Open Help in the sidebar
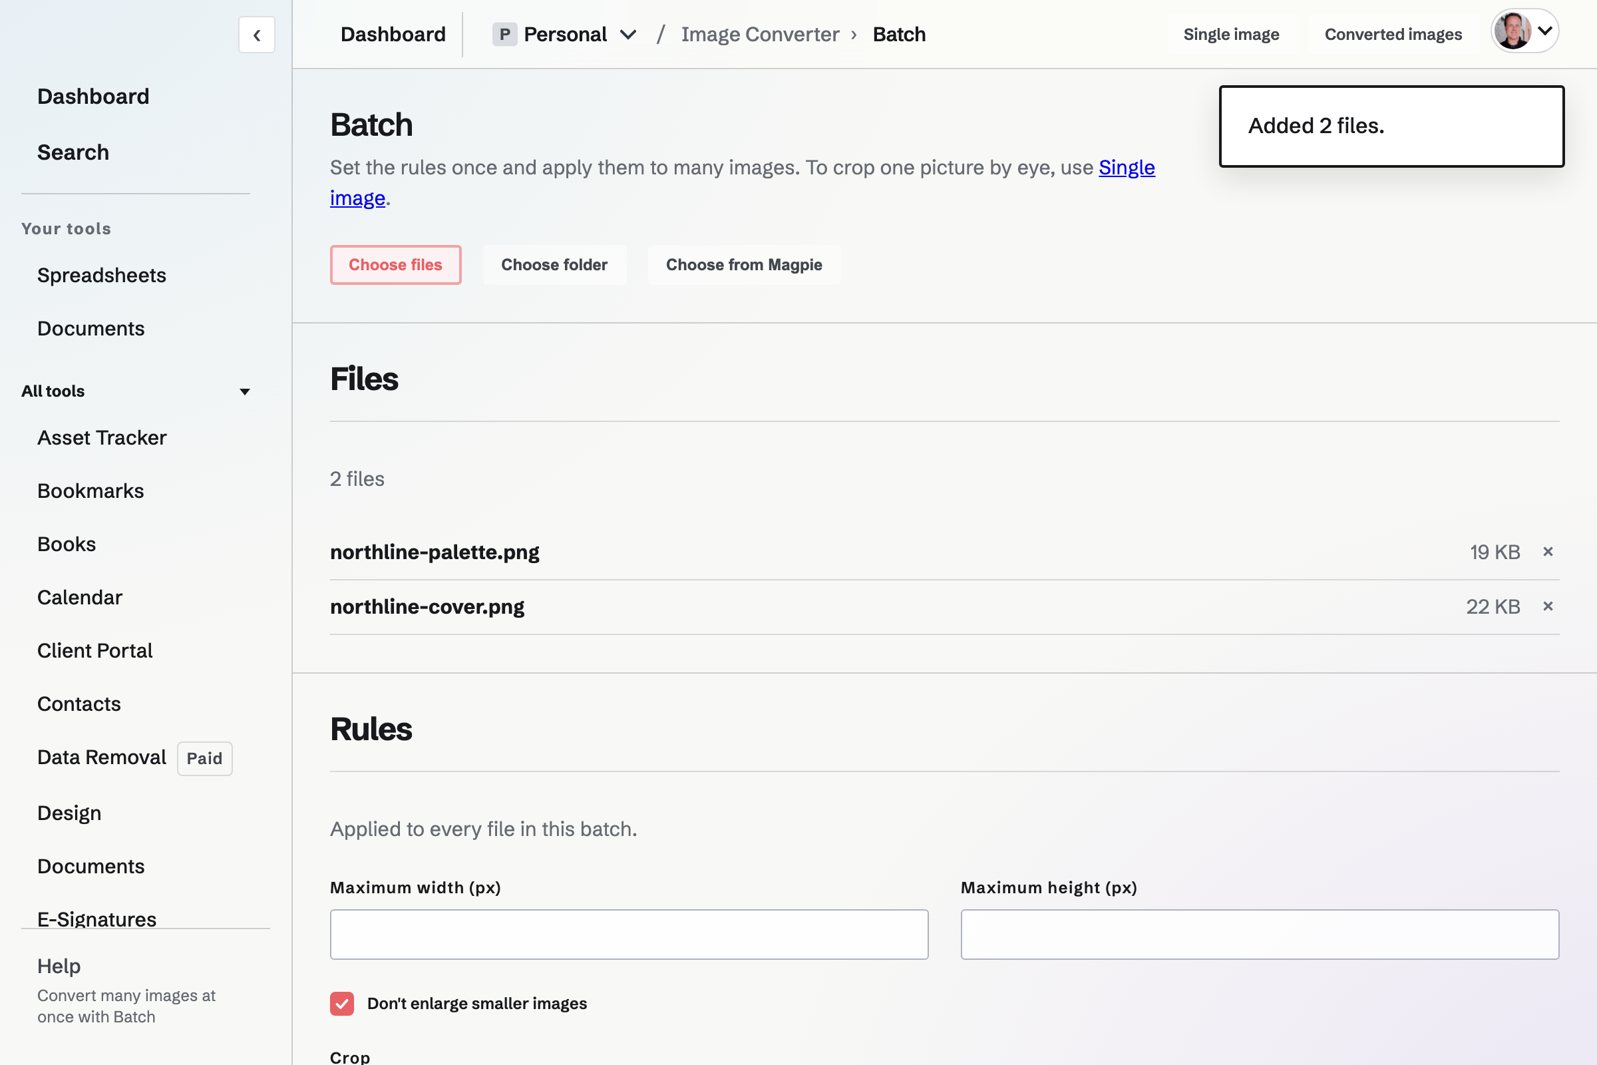1597x1065 pixels. click(x=59, y=966)
